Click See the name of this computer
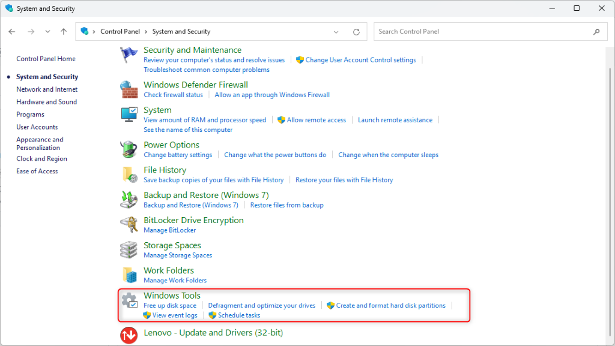 point(188,130)
